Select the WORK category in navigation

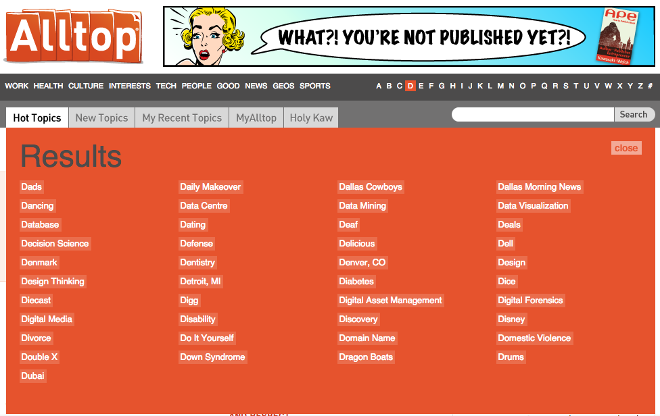coord(17,86)
